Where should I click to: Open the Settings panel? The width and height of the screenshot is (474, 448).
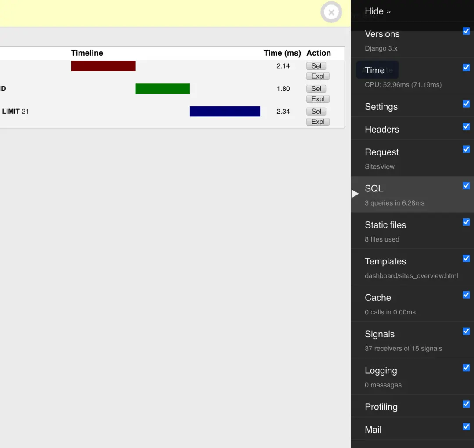381,106
